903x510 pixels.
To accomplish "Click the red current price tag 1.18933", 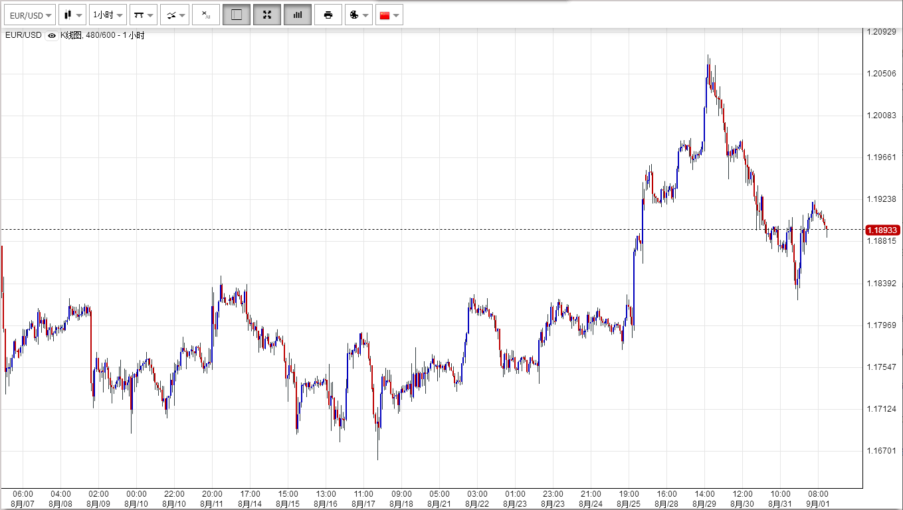I will (x=882, y=230).
